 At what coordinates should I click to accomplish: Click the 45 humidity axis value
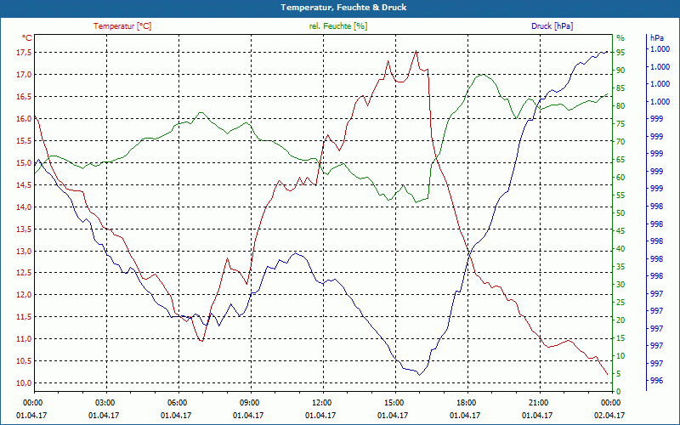pyautogui.click(x=620, y=231)
